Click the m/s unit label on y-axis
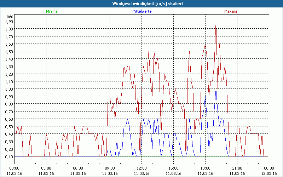The width and height of the screenshot is (283, 177). [9, 16]
